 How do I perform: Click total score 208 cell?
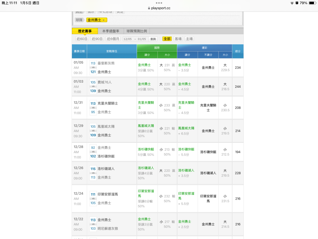[x=238, y=108]
